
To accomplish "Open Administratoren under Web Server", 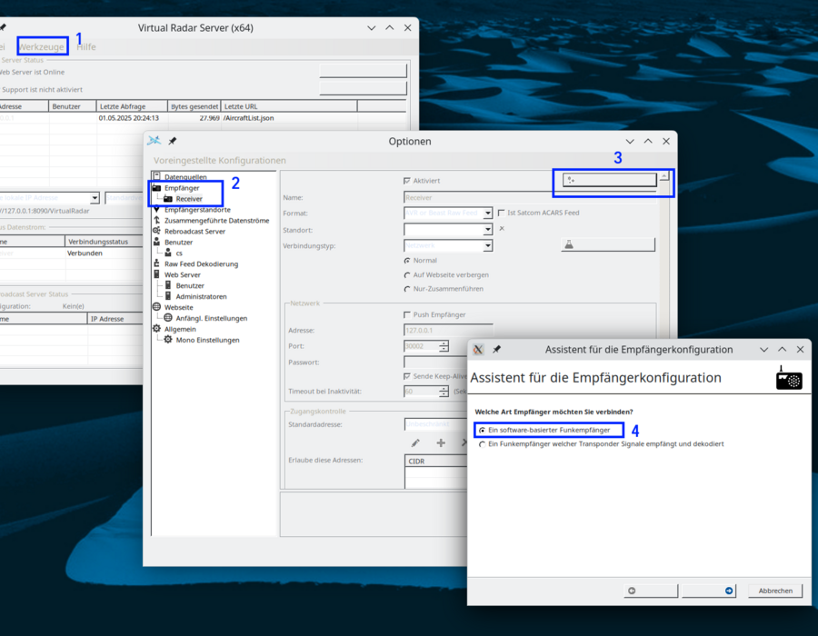I will [x=202, y=296].
